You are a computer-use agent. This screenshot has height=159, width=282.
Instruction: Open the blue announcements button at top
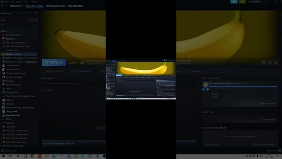234,2
